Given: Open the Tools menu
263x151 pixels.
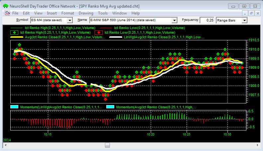Looking at the screenshot, I should pos(103,13).
